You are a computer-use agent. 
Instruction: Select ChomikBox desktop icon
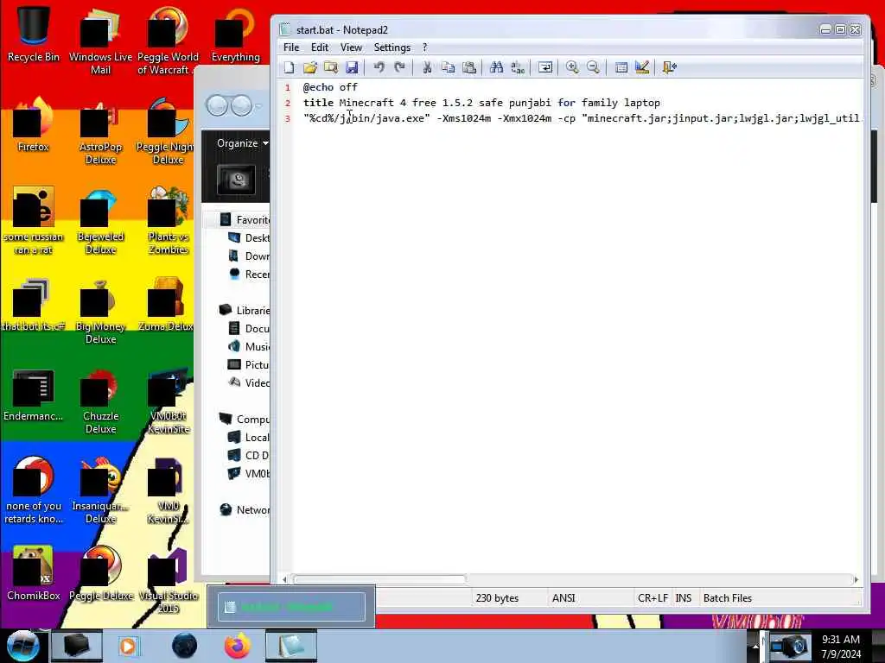tap(34, 574)
